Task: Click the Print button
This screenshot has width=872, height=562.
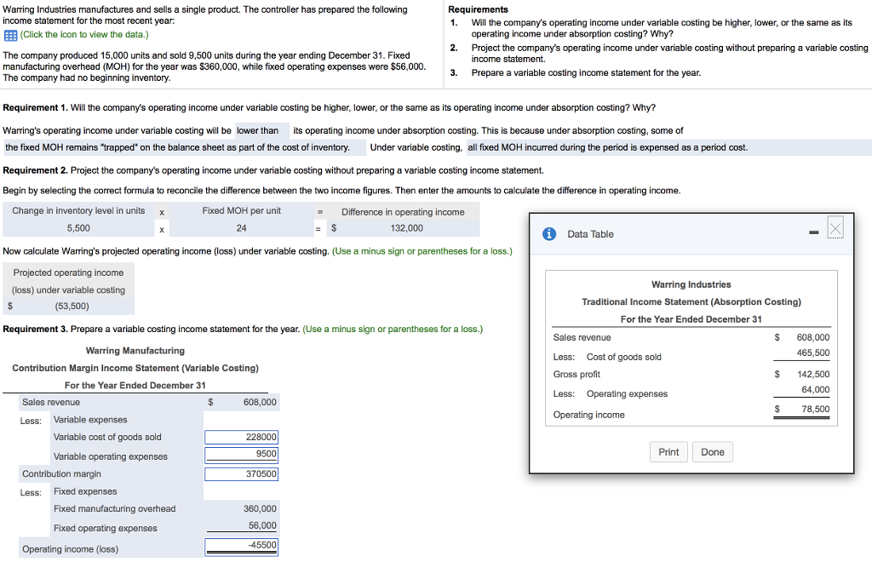Action: coord(668,452)
